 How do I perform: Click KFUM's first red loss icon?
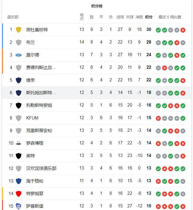[158, 118]
